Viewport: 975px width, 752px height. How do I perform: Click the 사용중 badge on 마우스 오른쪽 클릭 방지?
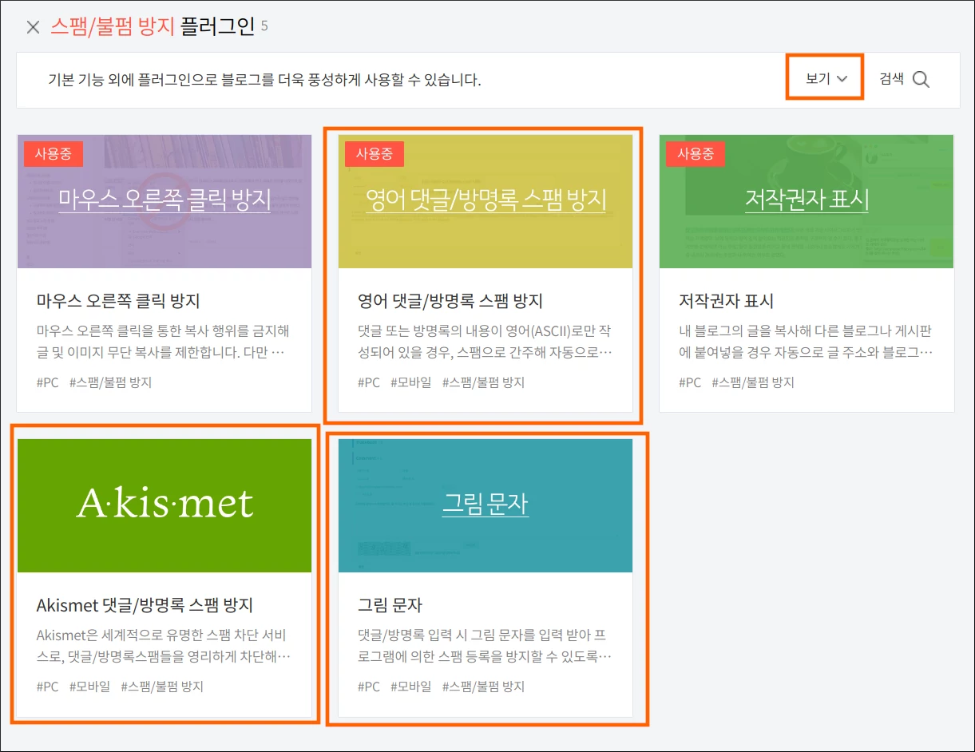point(53,154)
